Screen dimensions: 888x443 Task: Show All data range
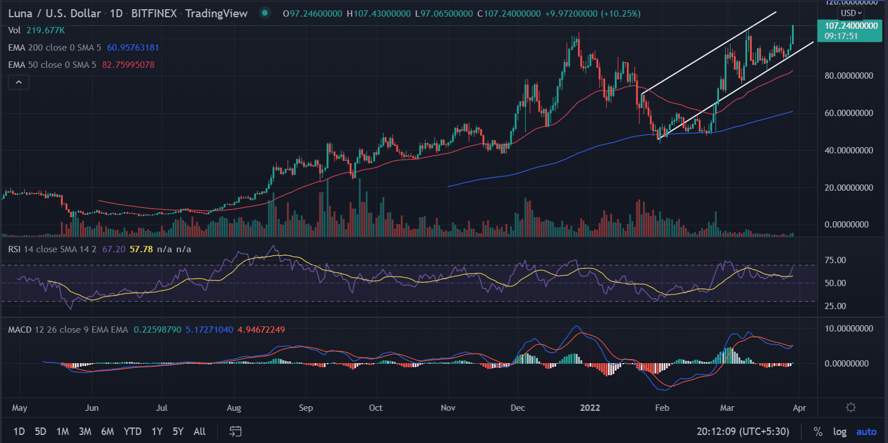tap(199, 432)
